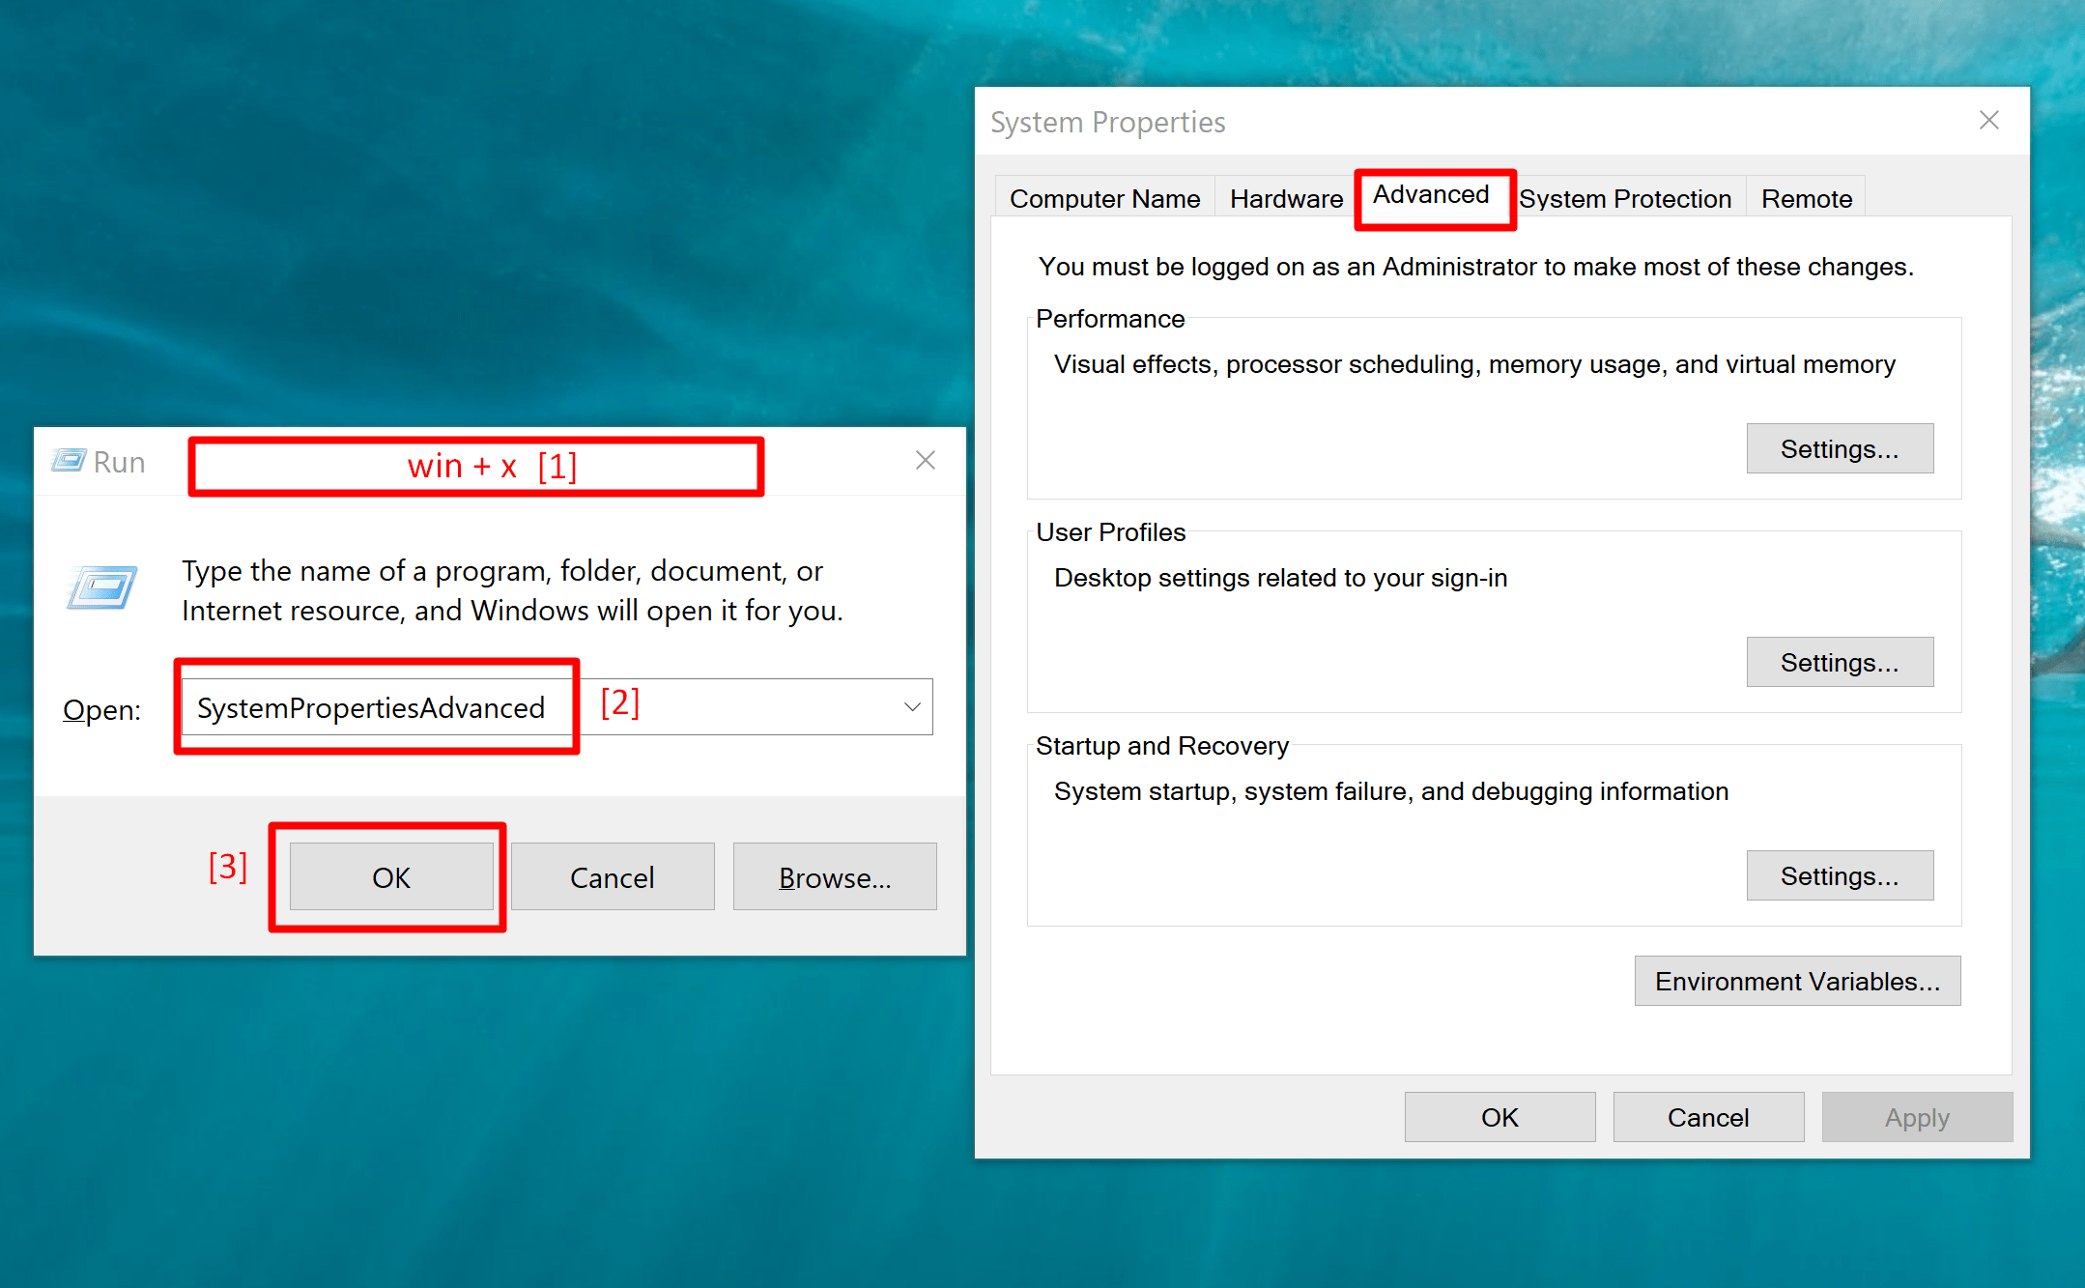Switch to the Hardware tab
Viewport: 2085px width, 1288px height.
click(1286, 199)
